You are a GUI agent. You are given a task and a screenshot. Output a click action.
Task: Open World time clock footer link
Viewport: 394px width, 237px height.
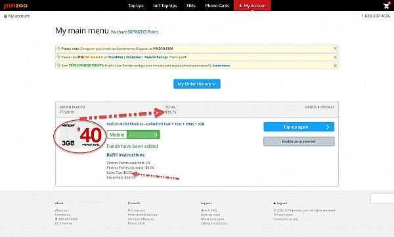tap(212, 219)
